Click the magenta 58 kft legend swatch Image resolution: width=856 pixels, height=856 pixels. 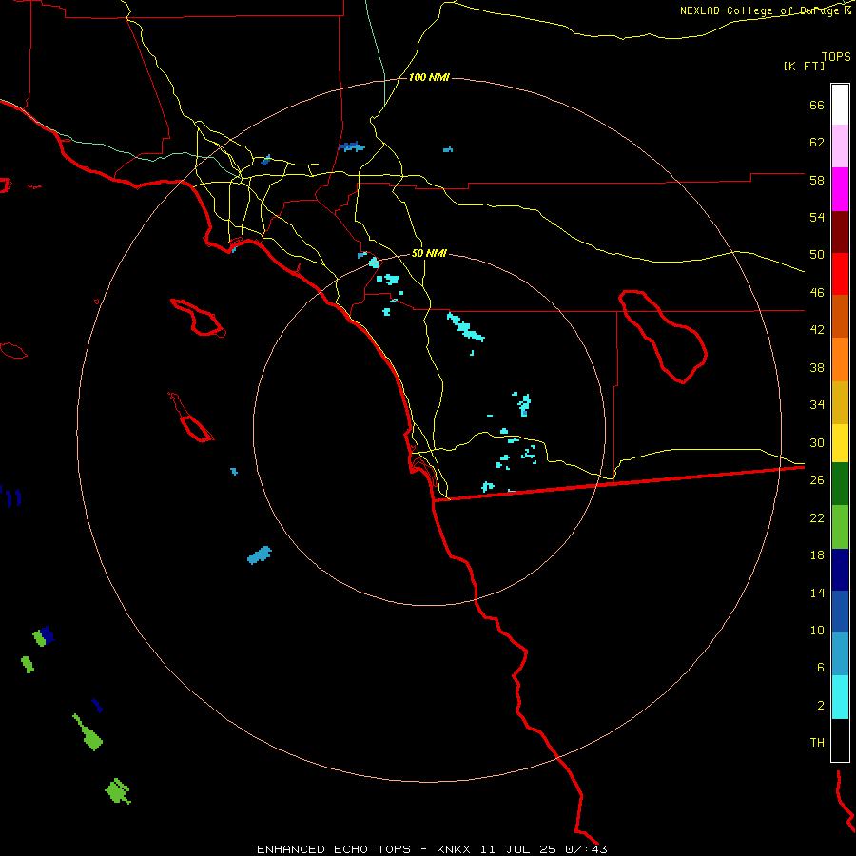point(840,189)
